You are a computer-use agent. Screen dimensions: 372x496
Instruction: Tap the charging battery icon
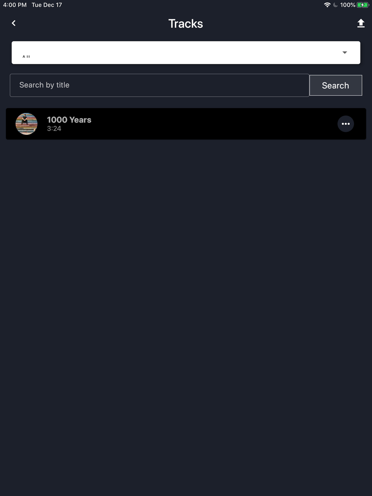point(363,5)
